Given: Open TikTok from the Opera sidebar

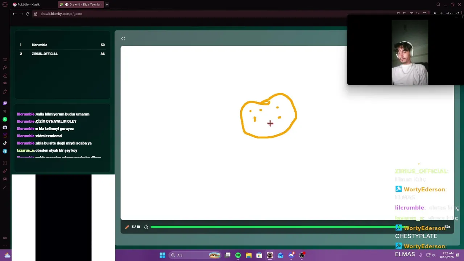Looking at the screenshot, I should 5,143.
